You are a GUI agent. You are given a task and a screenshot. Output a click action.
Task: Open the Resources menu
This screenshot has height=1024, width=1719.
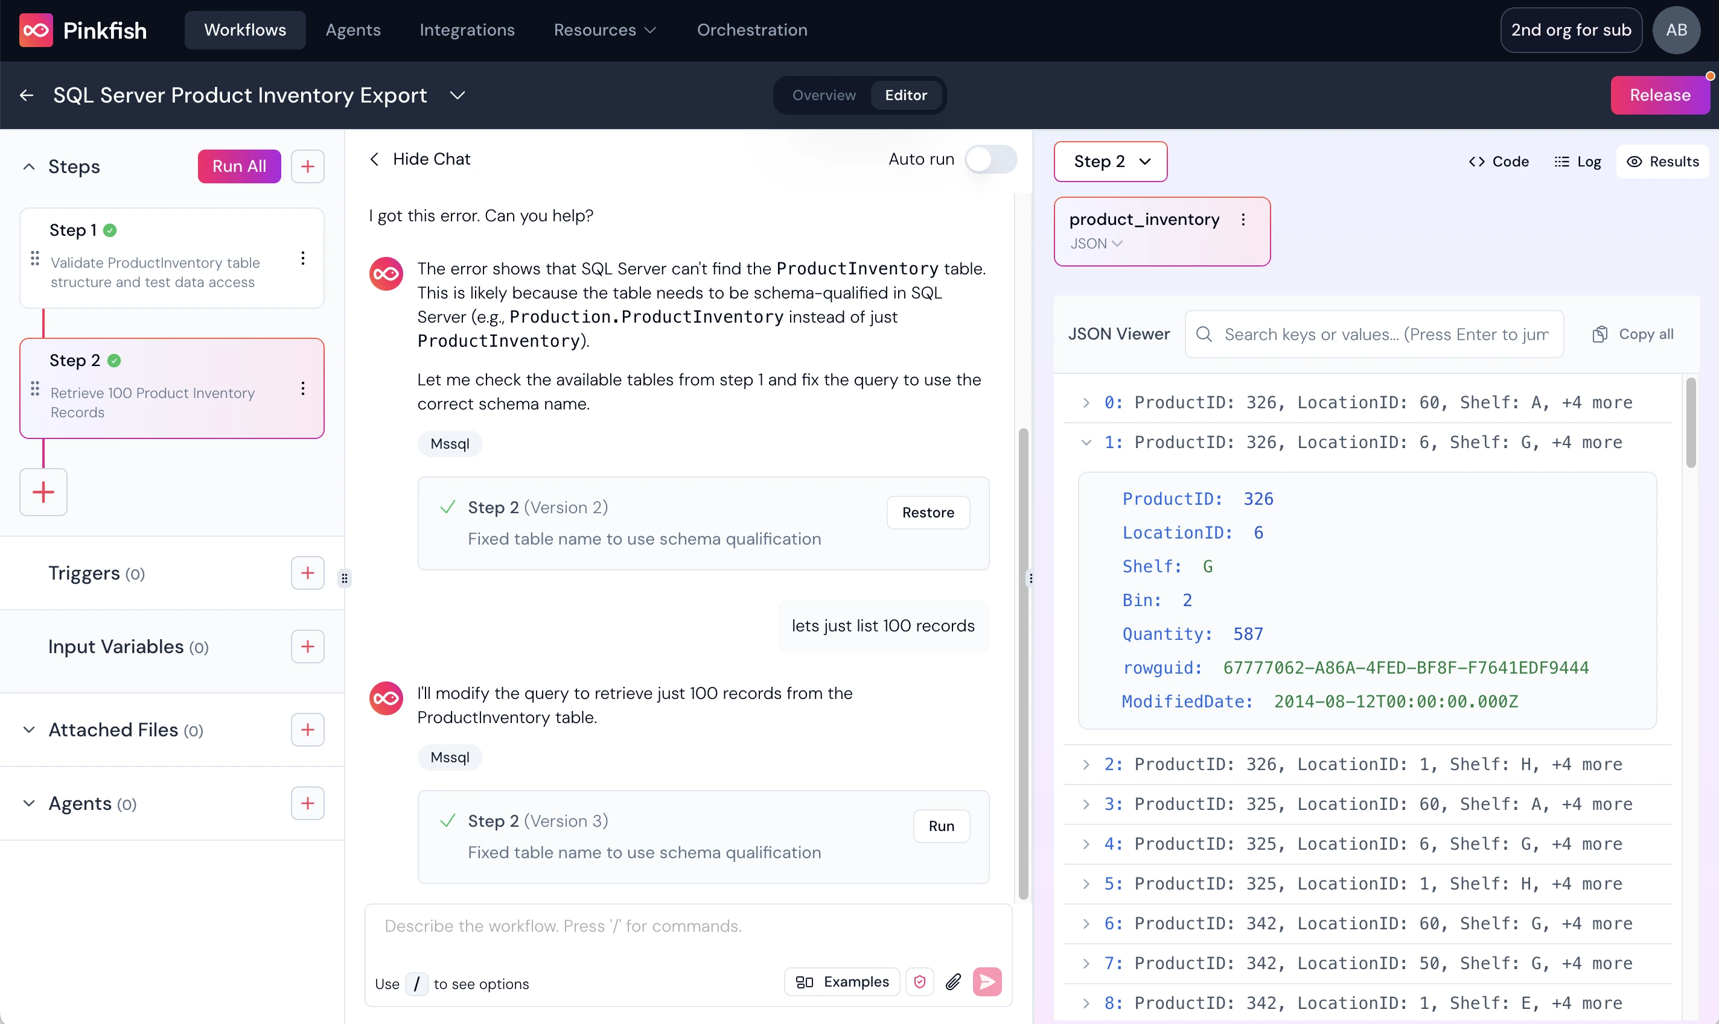click(x=604, y=30)
